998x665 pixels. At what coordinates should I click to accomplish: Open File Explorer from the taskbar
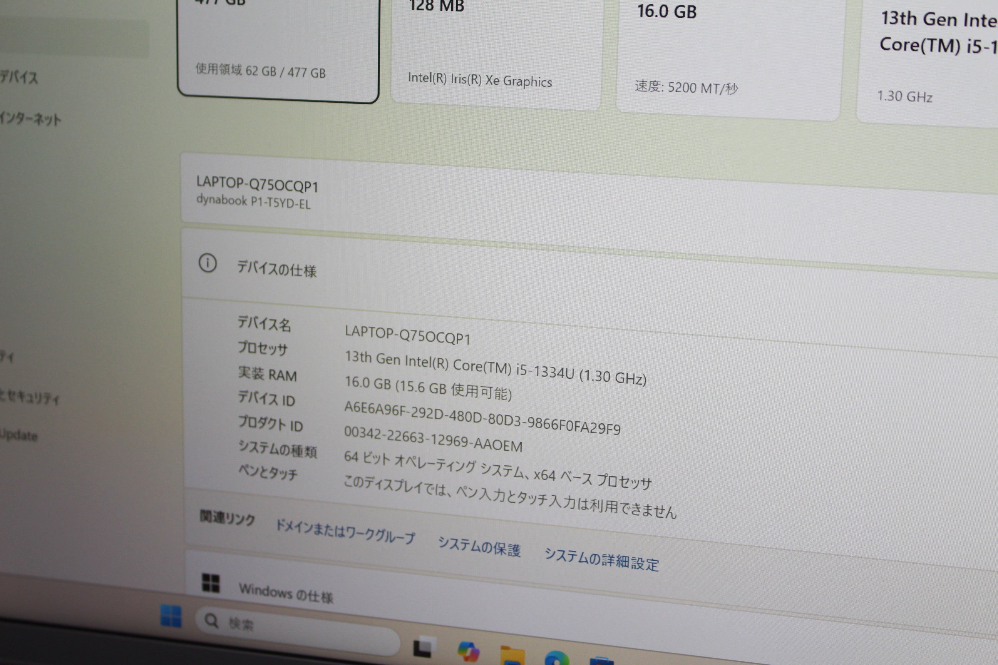(x=512, y=655)
